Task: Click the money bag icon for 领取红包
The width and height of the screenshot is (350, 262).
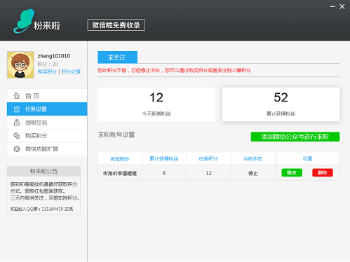Action: pyautogui.click(x=17, y=123)
